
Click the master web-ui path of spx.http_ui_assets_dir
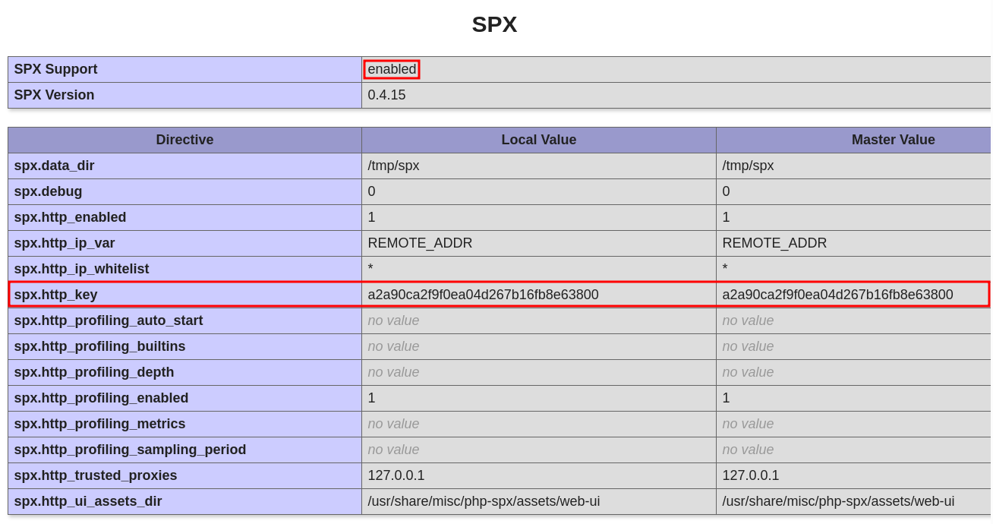point(838,501)
